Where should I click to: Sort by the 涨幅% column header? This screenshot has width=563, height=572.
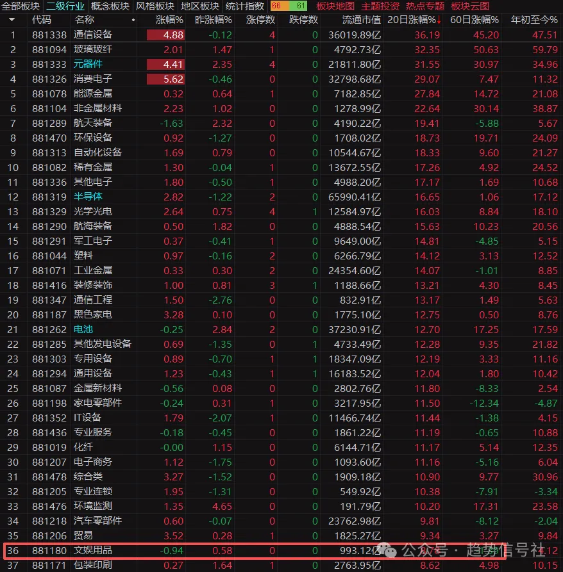(170, 20)
